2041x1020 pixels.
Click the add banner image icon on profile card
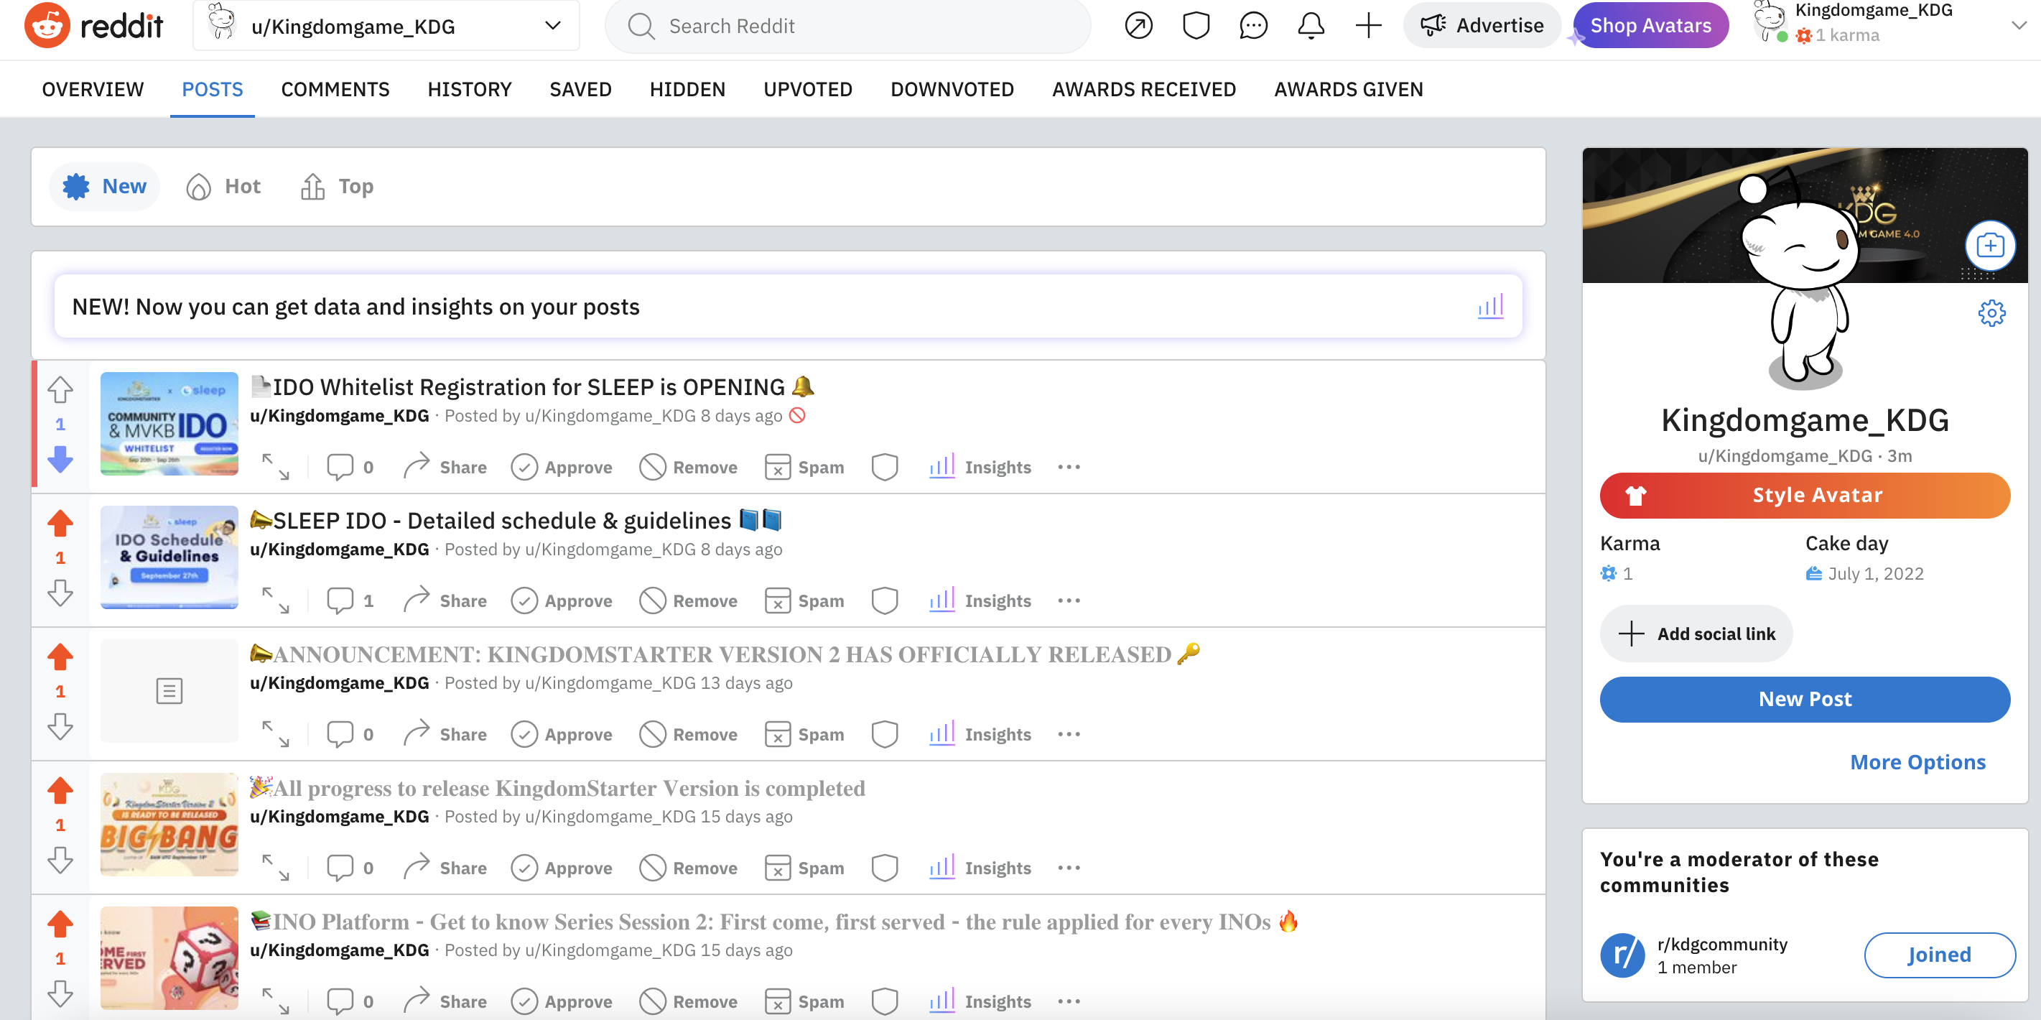tap(1989, 246)
